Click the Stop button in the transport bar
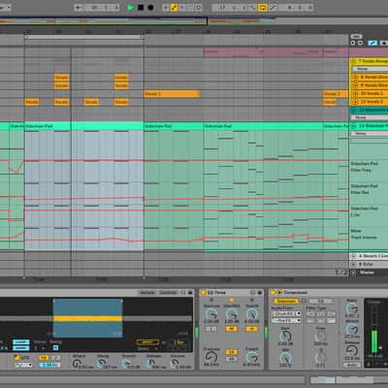 pos(141,8)
